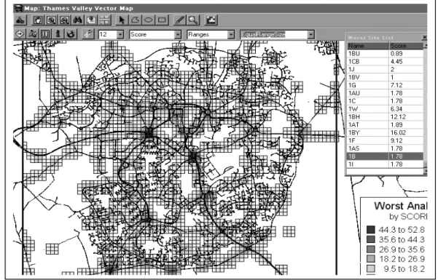
Task: Click the map window title icon
Action: click(x=18, y=8)
